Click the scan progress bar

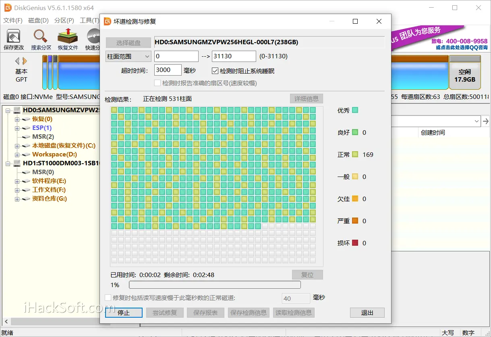point(215,285)
